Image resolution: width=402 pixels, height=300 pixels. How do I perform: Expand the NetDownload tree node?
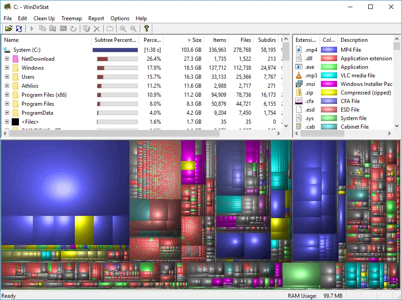pos(7,59)
